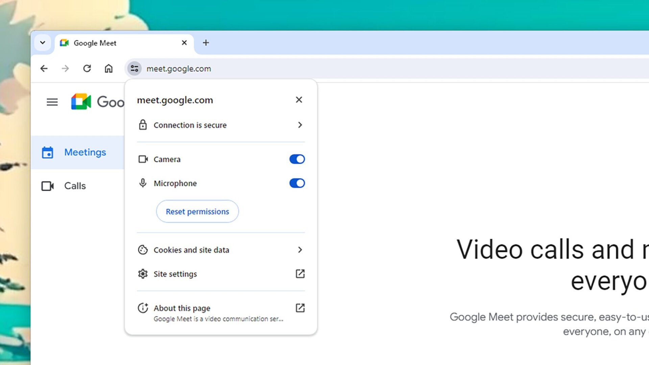The image size is (649, 365).
Task: Click the Google Meet logo icon
Action: pyautogui.click(x=81, y=102)
